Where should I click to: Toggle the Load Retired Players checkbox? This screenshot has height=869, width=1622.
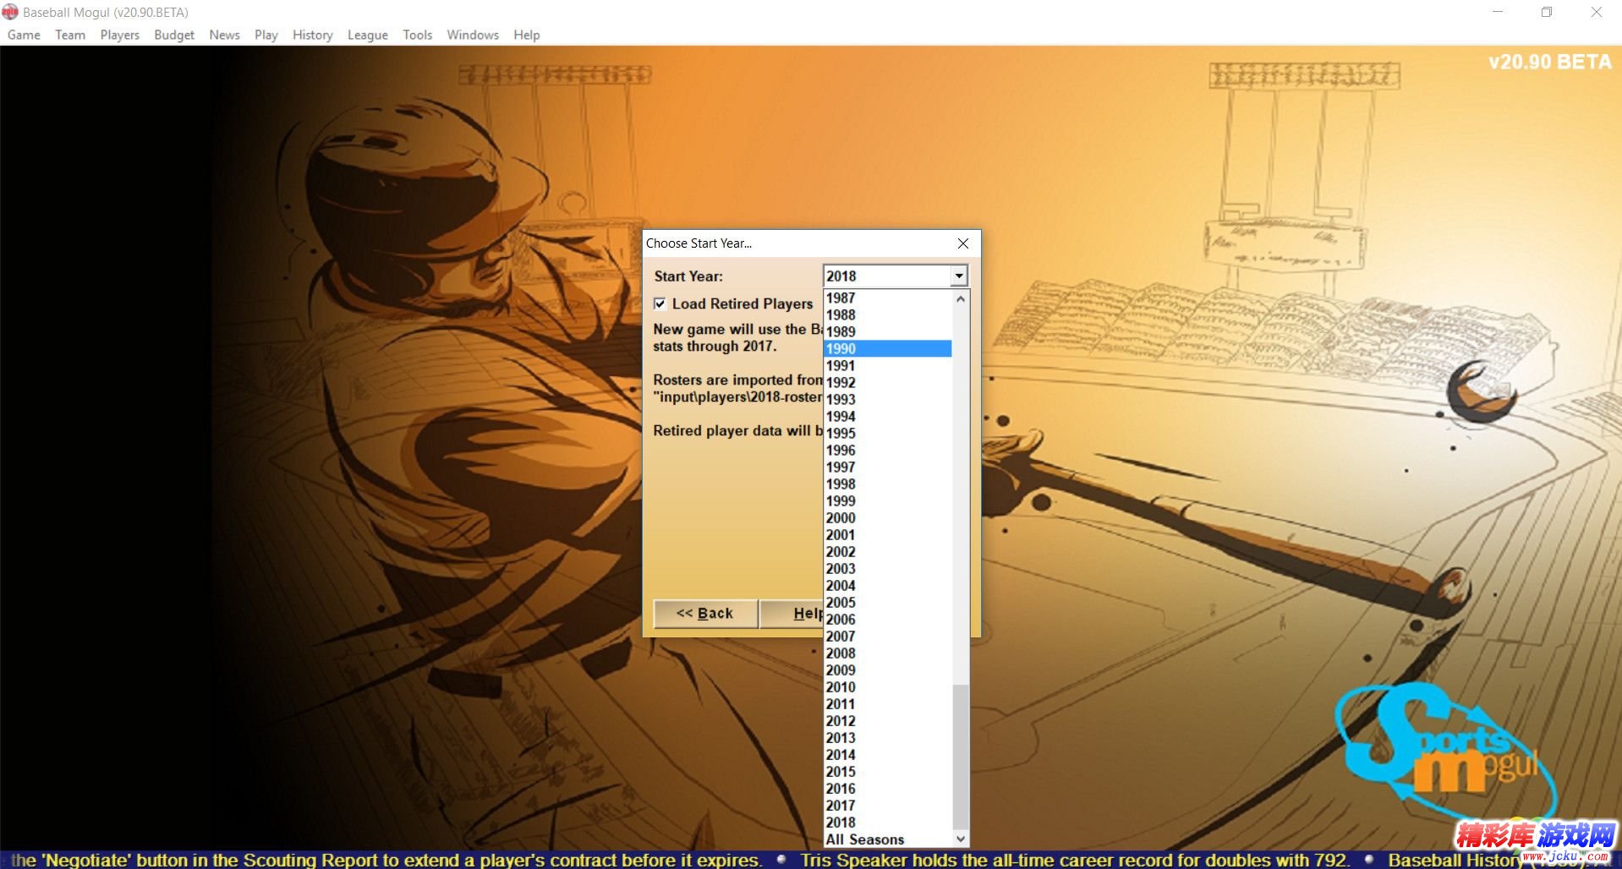tap(660, 303)
